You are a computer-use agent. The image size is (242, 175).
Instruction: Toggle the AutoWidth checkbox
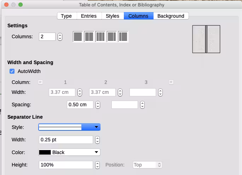(12, 71)
